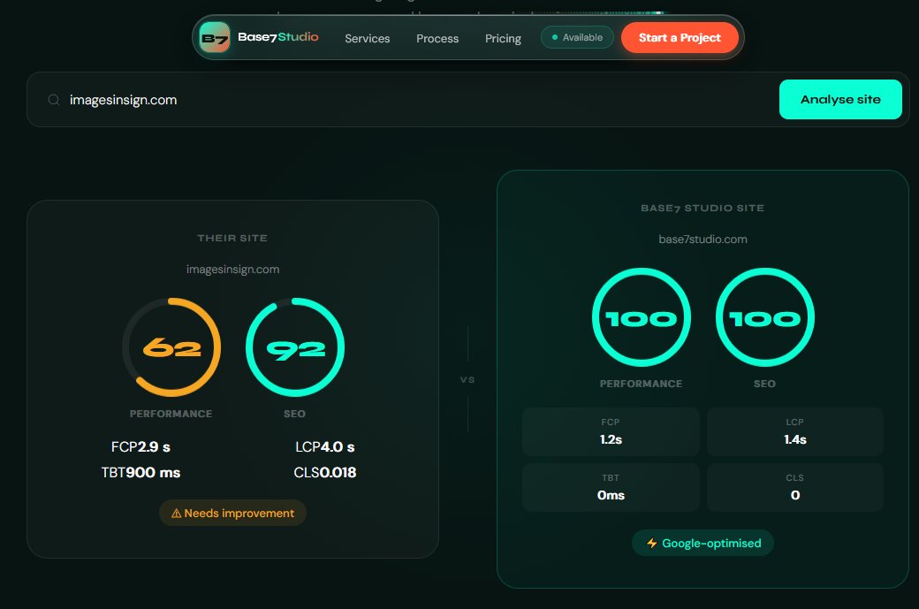Viewport: 919px width, 609px height.
Task: Click the PERFORMANCE label under 62
Action: click(171, 414)
